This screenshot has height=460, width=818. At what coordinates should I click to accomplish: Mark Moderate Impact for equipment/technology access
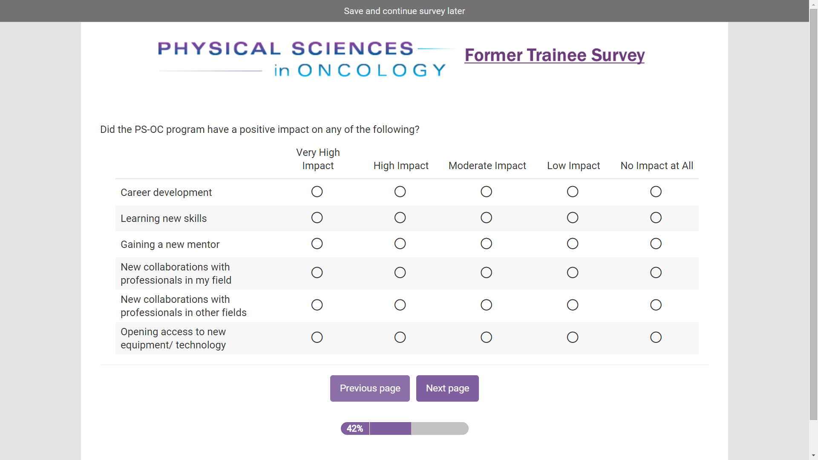tap(486, 337)
